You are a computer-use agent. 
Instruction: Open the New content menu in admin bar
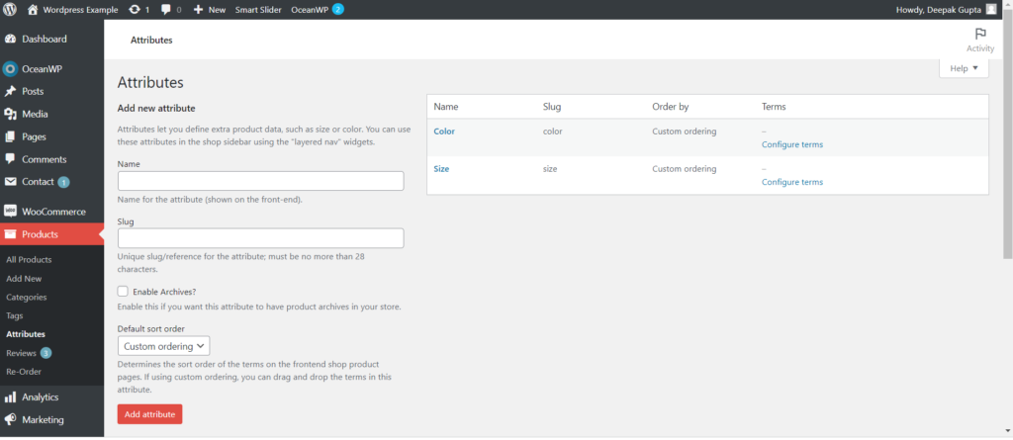click(x=209, y=9)
